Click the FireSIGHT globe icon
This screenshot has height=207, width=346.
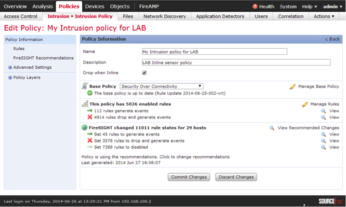(84, 127)
